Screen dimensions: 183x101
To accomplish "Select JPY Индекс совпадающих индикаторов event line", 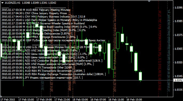I will [42, 77].
